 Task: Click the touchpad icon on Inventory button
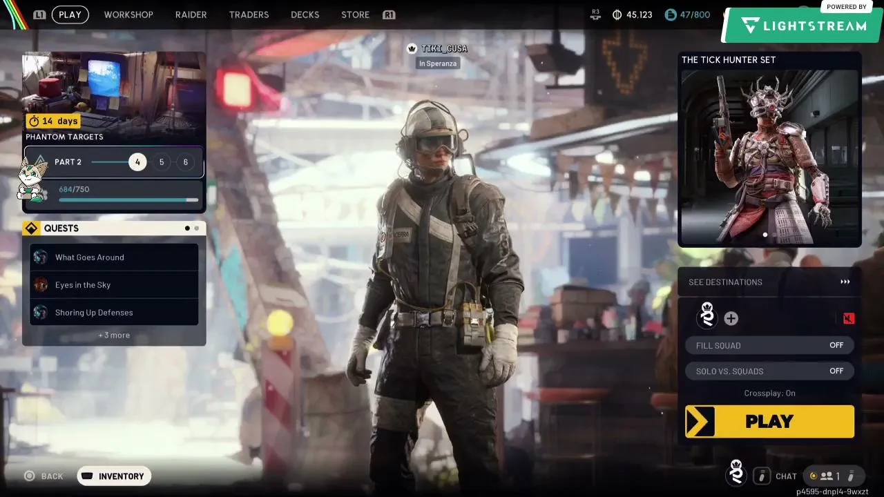click(87, 476)
